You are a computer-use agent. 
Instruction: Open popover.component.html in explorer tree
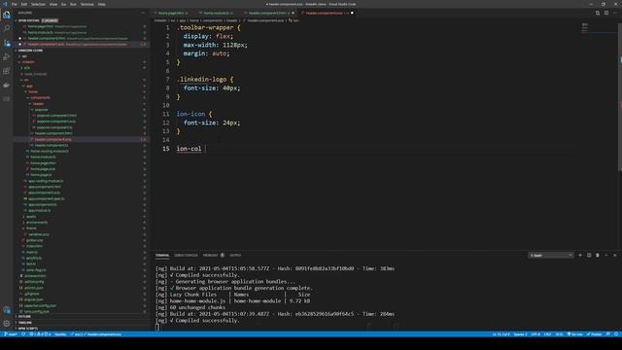click(56, 116)
